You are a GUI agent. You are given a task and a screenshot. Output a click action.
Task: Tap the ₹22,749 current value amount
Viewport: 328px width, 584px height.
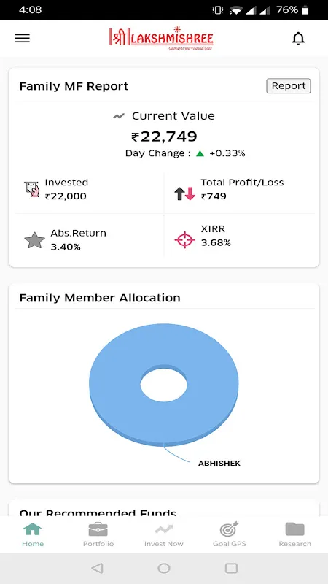164,137
